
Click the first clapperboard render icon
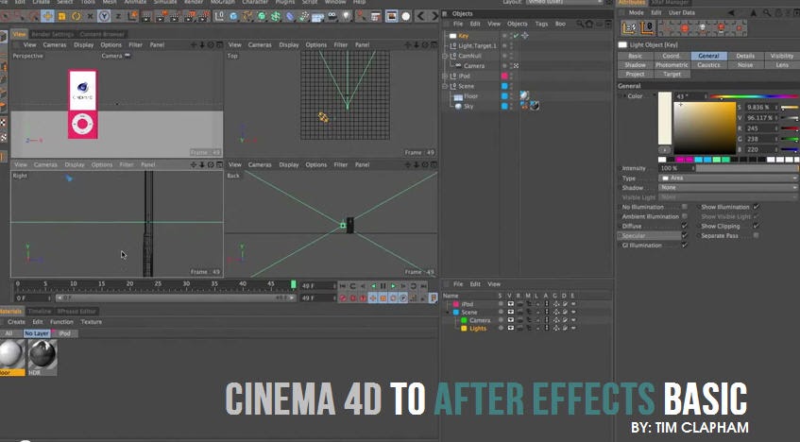point(147,16)
